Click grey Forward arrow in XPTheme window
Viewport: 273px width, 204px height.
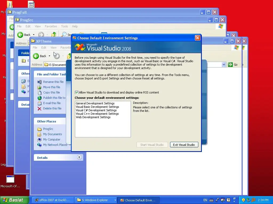[x=57, y=56]
